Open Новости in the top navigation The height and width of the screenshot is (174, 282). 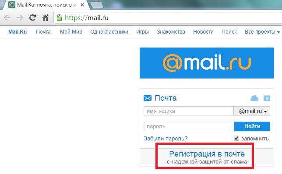click(203, 32)
